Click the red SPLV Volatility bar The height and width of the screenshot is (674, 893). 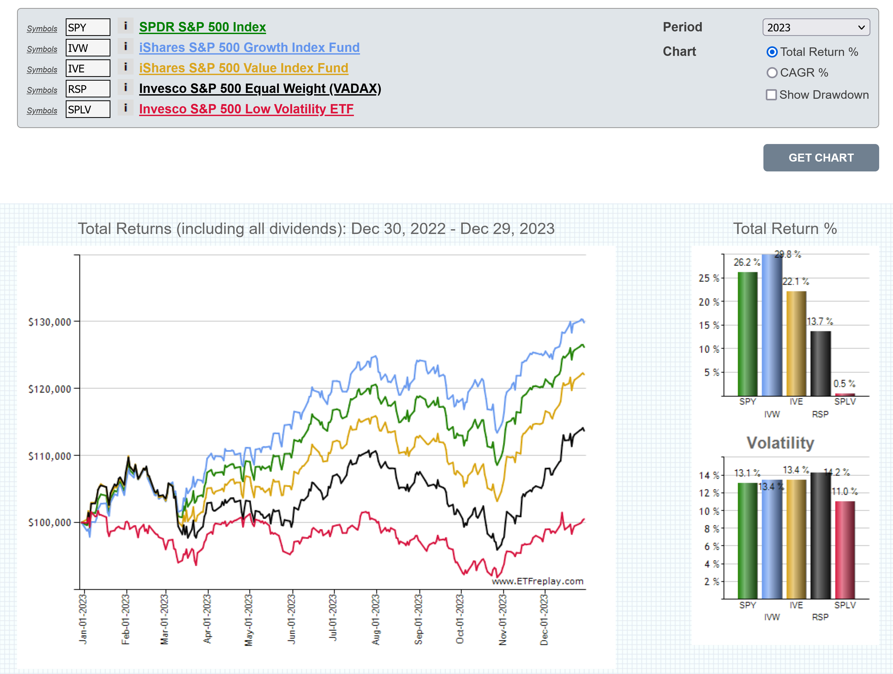click(845, 550)
